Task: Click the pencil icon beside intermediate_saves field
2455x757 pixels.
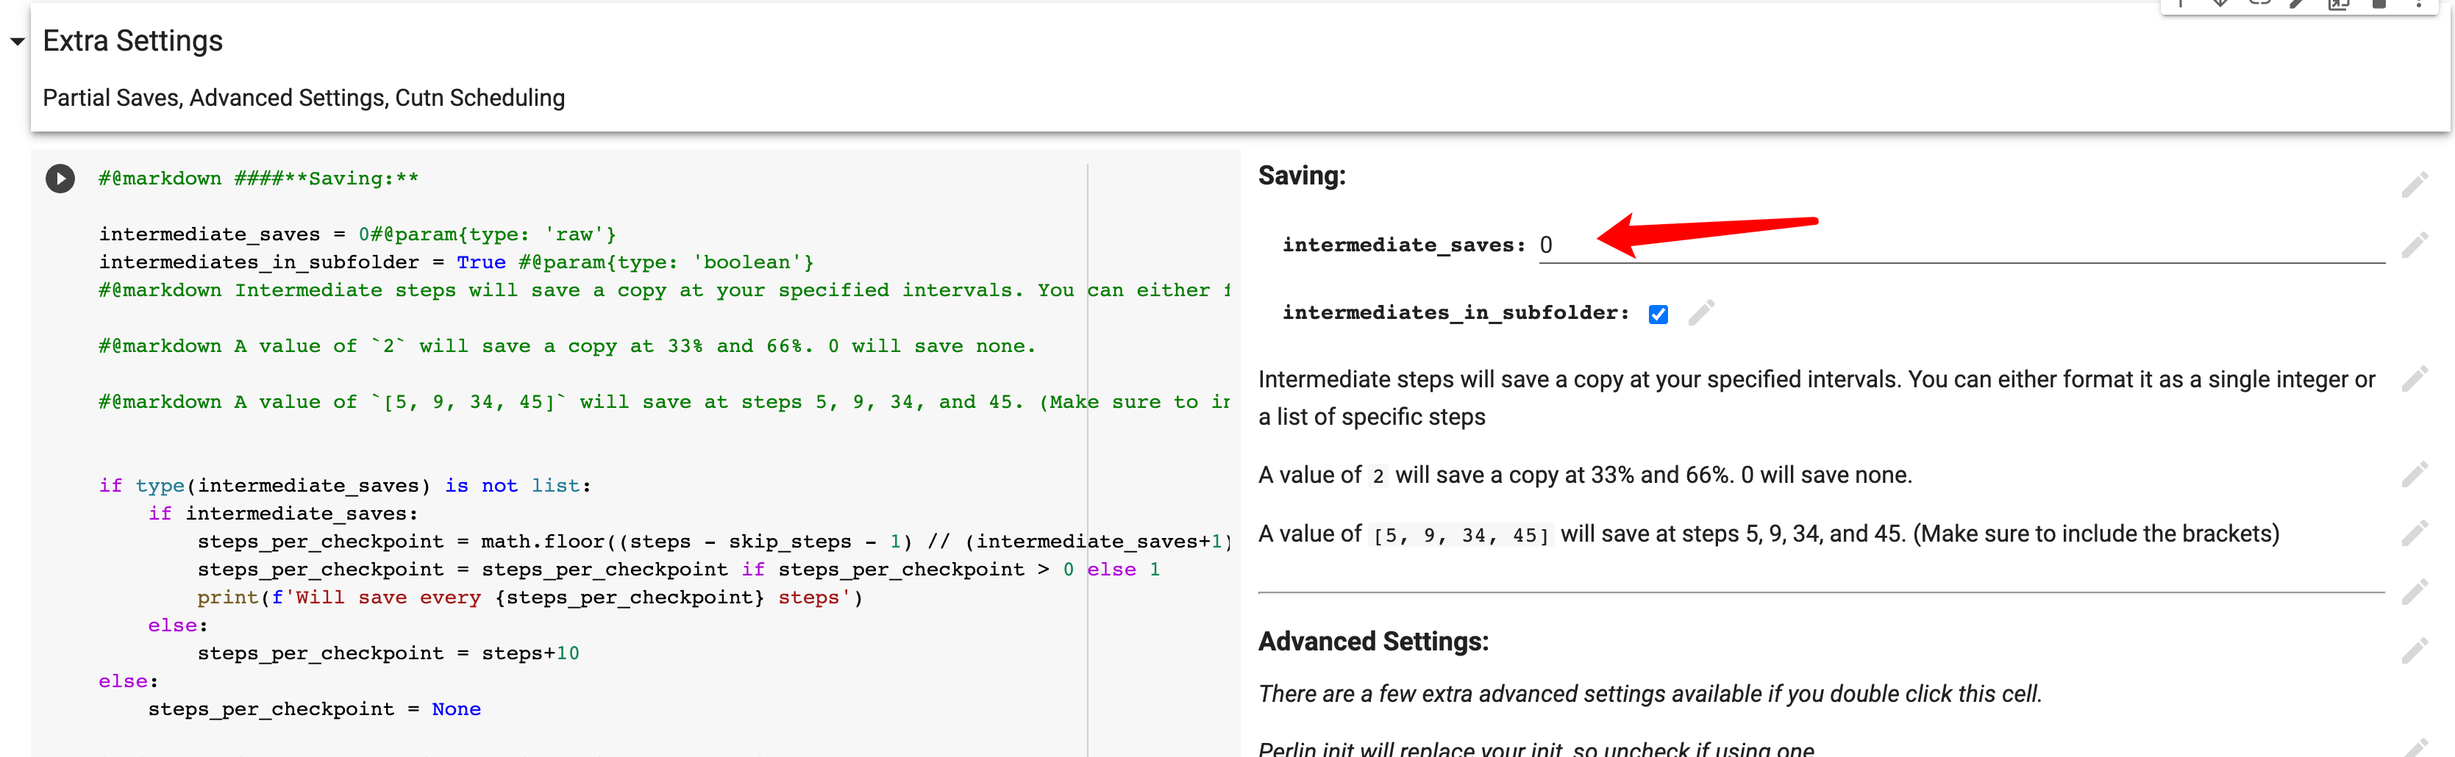Action: (2414, 245)
